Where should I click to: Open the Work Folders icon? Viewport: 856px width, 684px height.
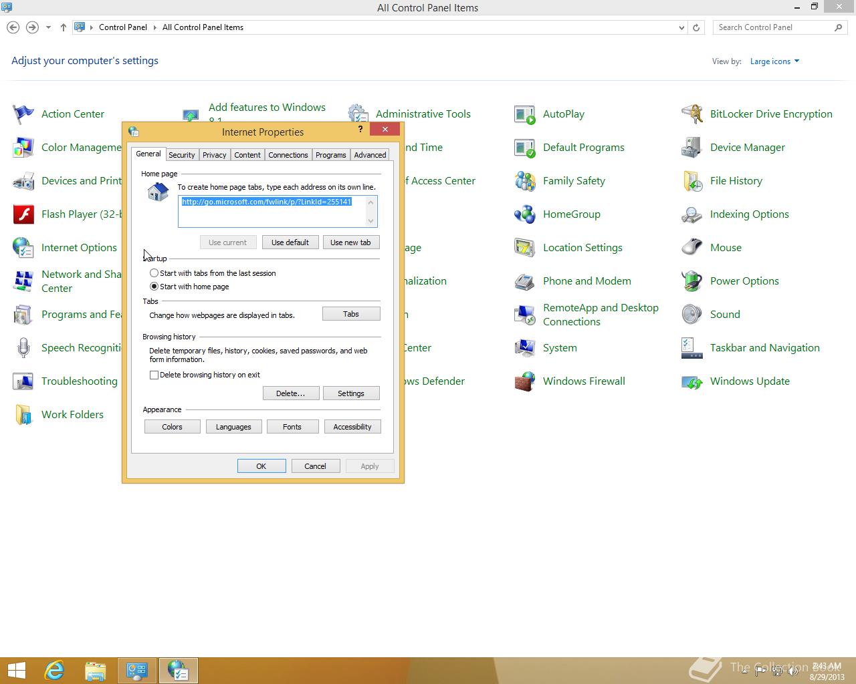[x=23, y=415]
